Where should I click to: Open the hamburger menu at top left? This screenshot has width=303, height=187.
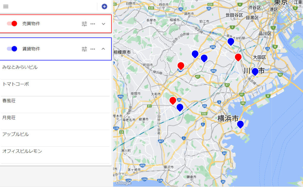[6, 6]
